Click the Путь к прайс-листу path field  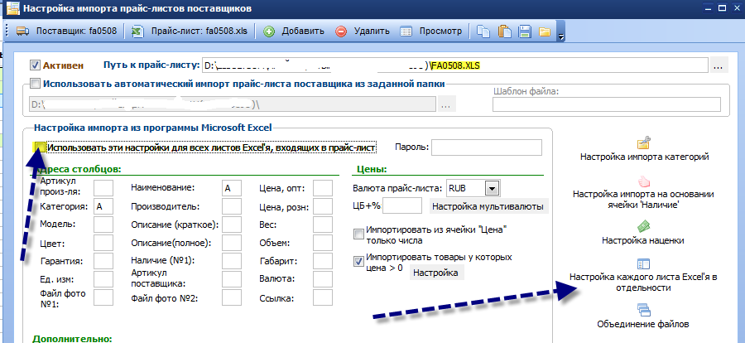[x=455, y=65]
